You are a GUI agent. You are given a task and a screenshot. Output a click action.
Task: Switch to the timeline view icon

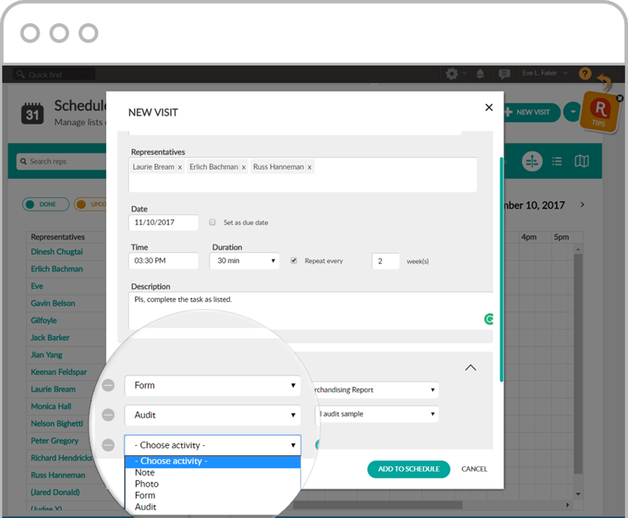532,162
